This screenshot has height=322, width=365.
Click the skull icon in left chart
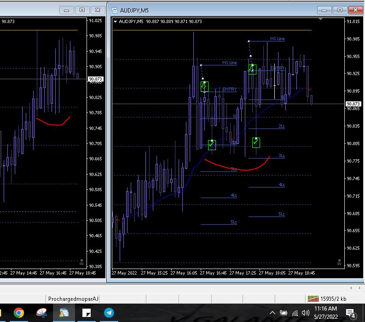tap(81, 263)
